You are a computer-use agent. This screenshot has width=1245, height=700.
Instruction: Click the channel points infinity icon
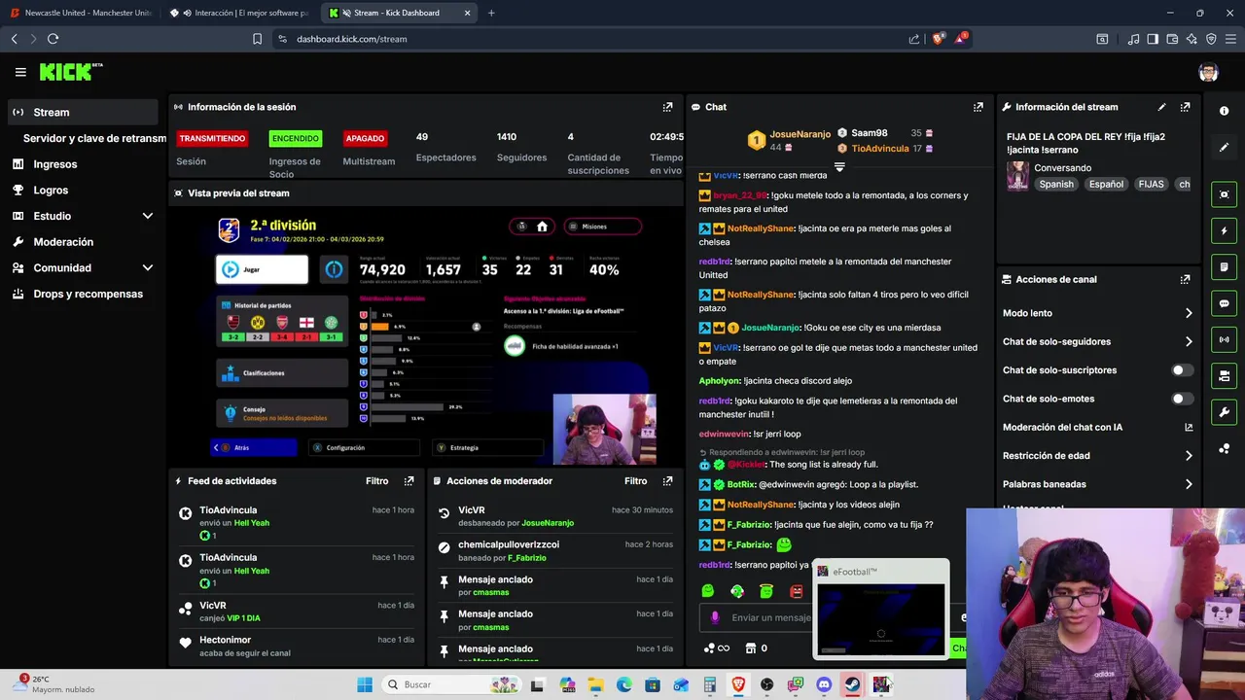point(717,648)
